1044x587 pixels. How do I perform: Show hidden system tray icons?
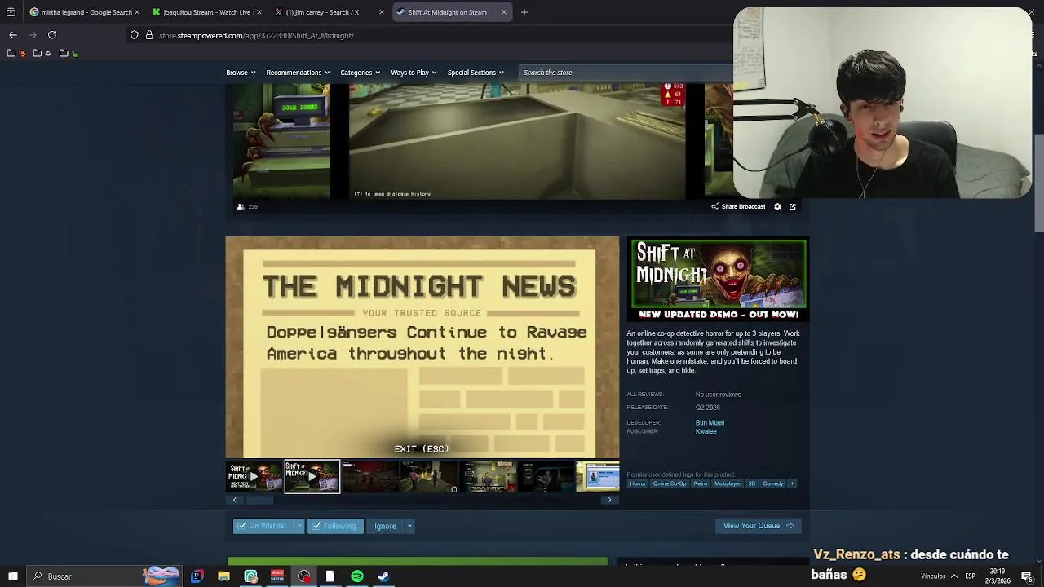(x=953, y=576)
